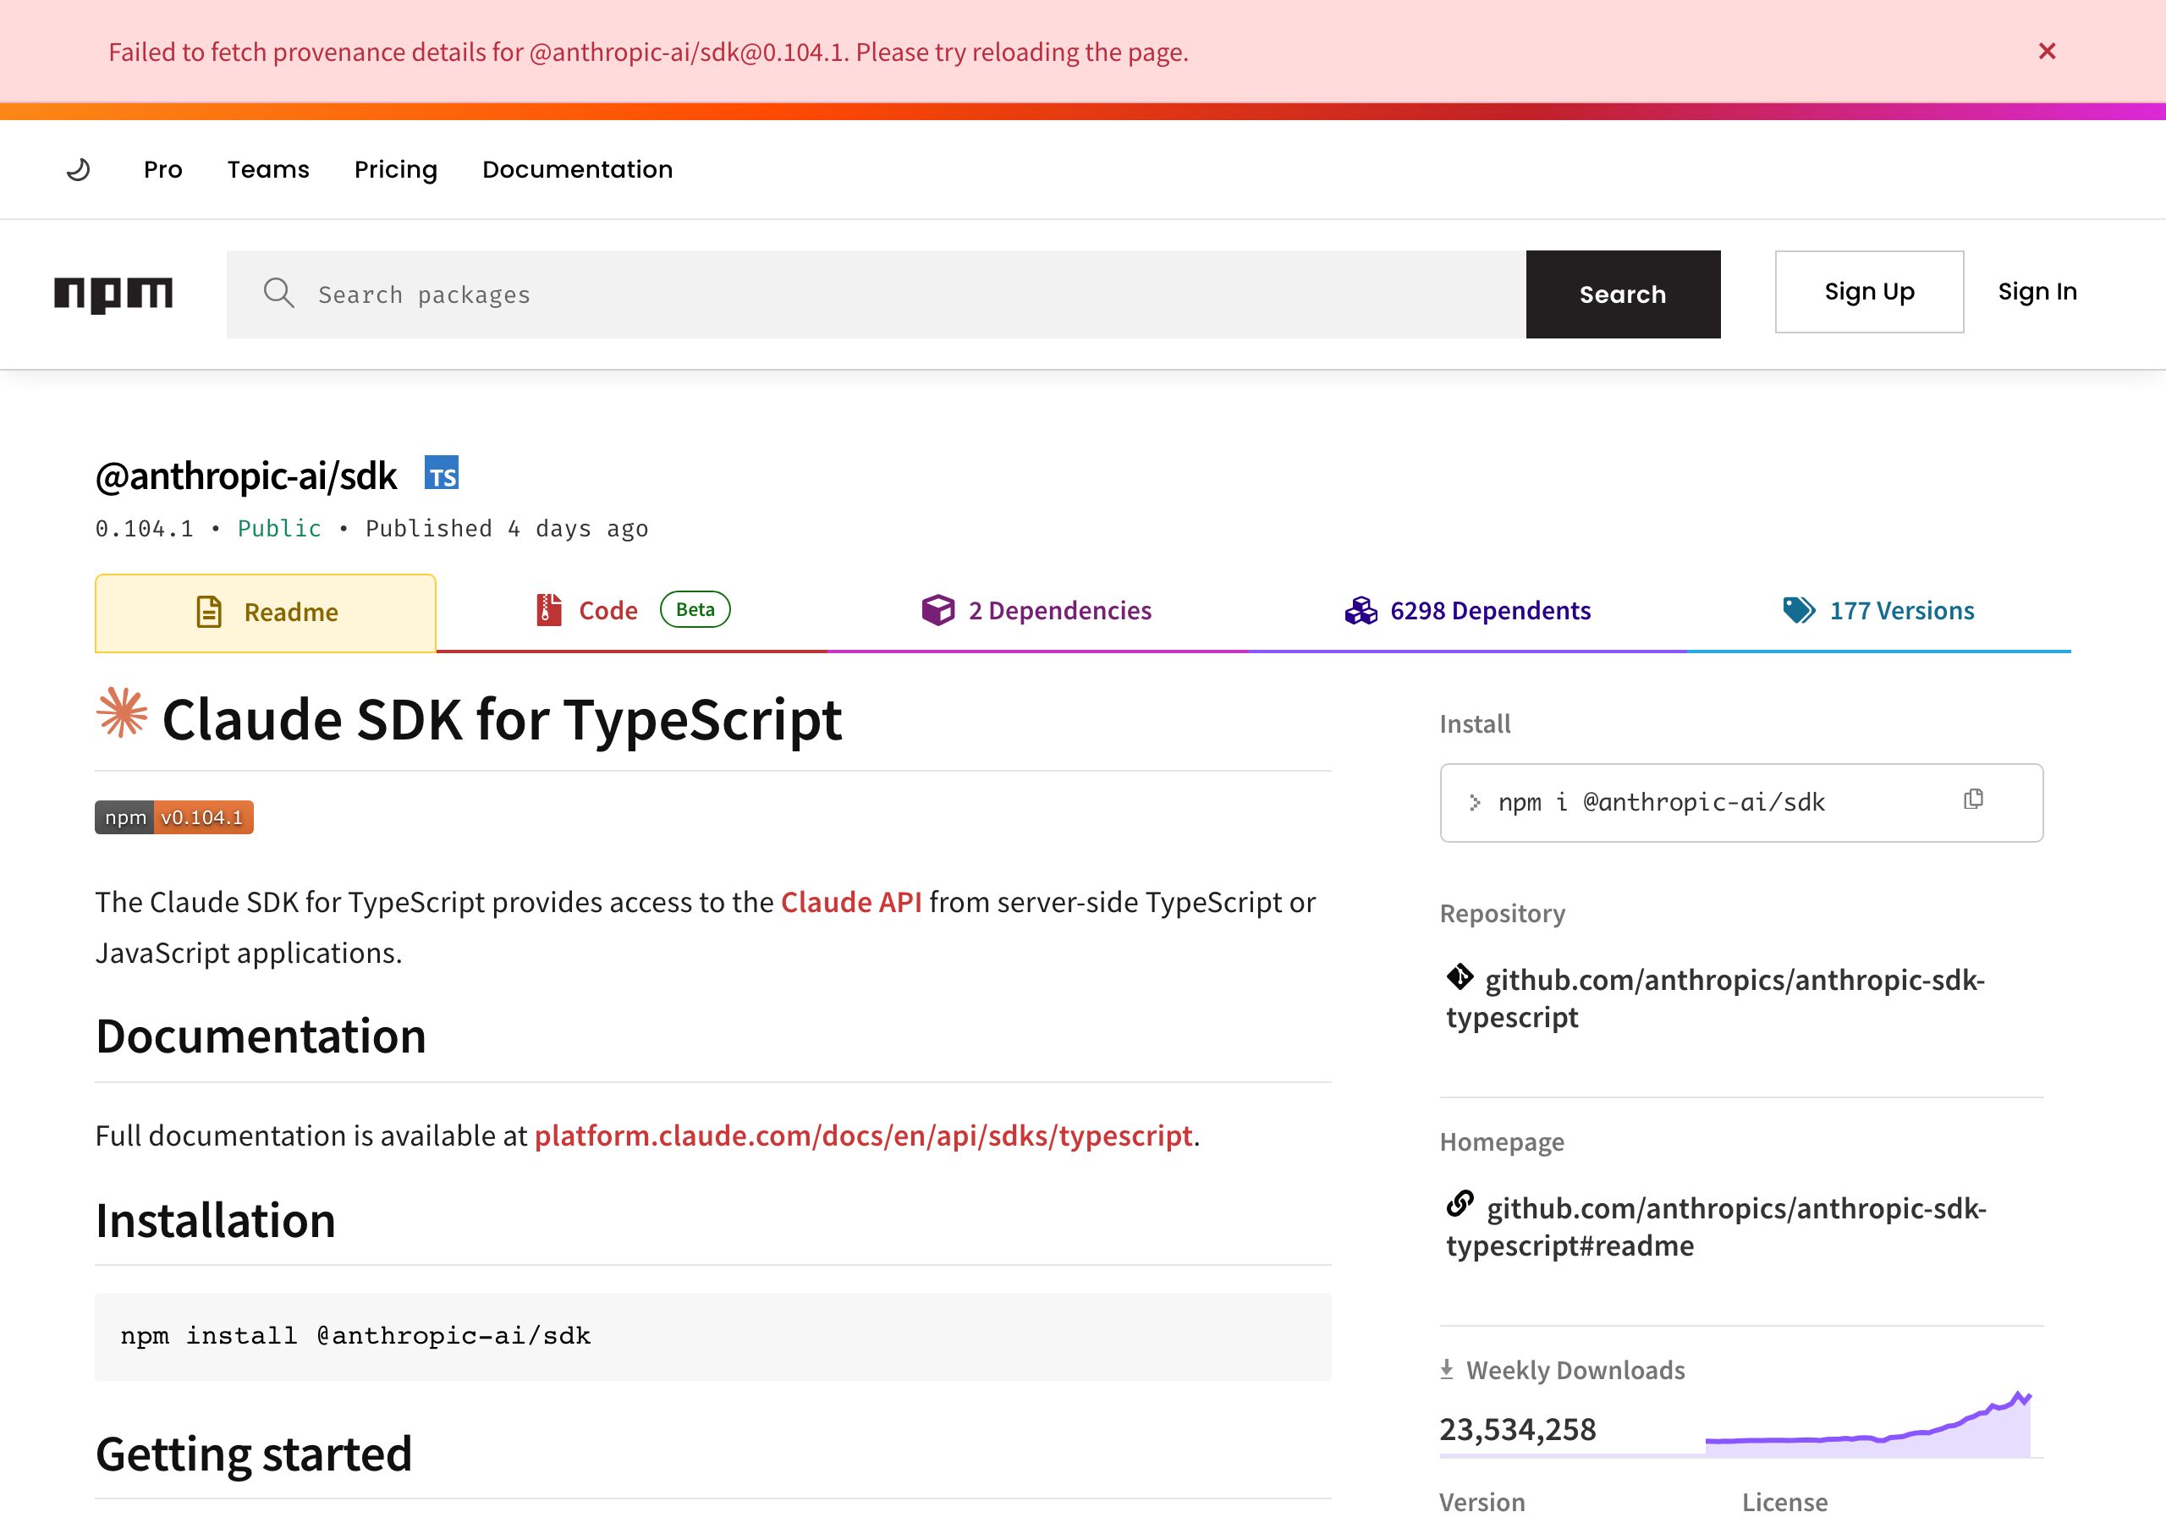This screenshot has width=2166, height=1523.
Task: Click the git repository diamond icon
Action: tap(1460, 976)
